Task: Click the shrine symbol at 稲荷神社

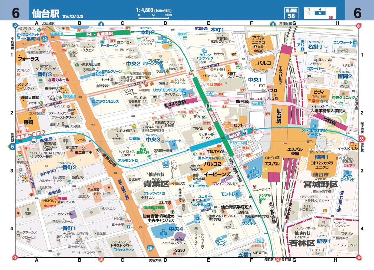Action: (x=334, y=238)
